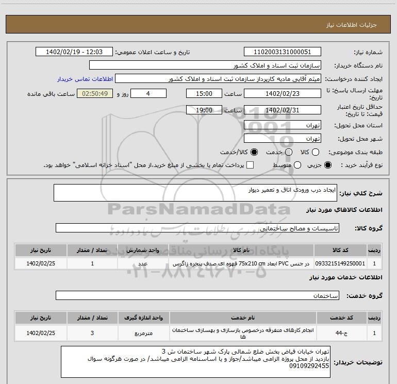Click the request creator field میثم آقایی
The image size is (397, 384).
[218, 79]
